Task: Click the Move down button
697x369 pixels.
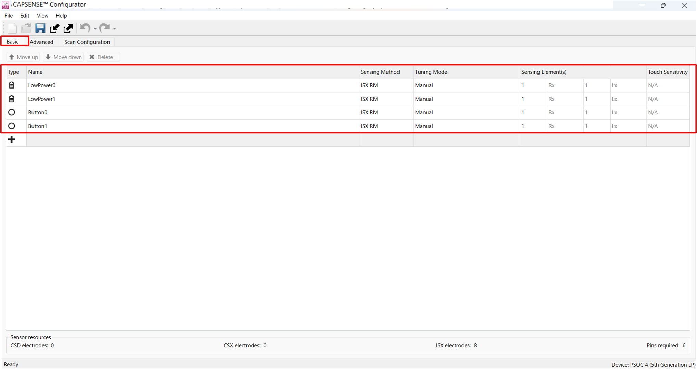Action: (x=64, y=57)
